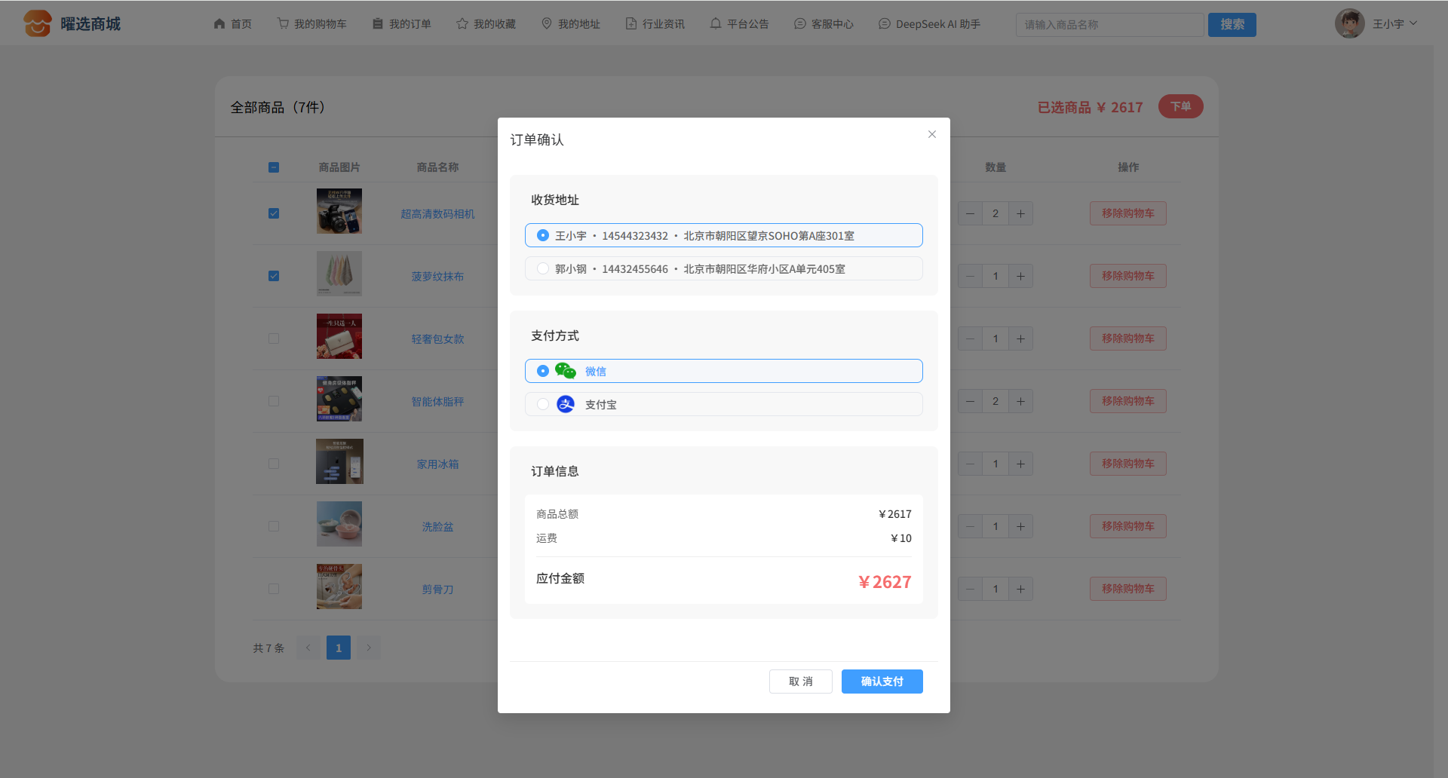Image resolution: width=1448 pixels, height=778 pixels.
Task: Open DeepSeek AI 助手
Action: [x=929, y=24]
